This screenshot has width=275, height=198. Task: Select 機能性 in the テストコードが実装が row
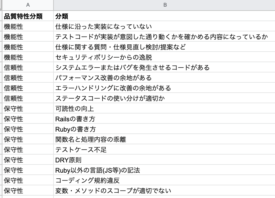click(x=28, y=37)
